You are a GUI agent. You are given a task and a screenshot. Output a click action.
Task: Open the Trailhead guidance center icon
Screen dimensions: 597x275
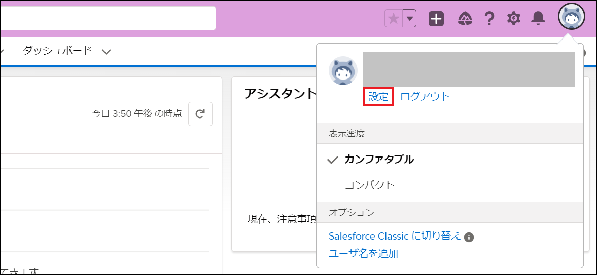point(465,19)
